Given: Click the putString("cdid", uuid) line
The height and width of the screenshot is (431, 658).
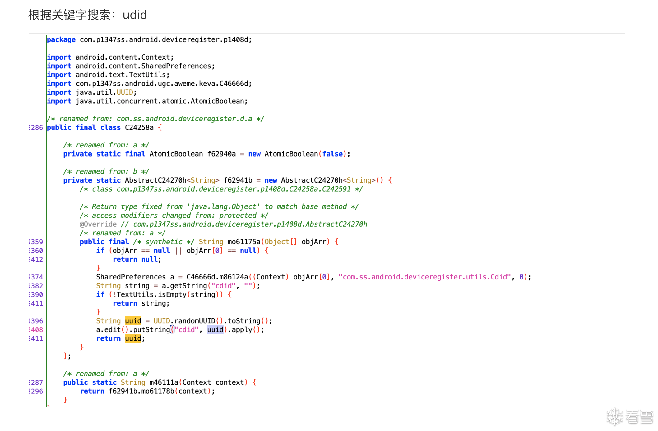Looking at the screenshot, I should coord(180,330).
